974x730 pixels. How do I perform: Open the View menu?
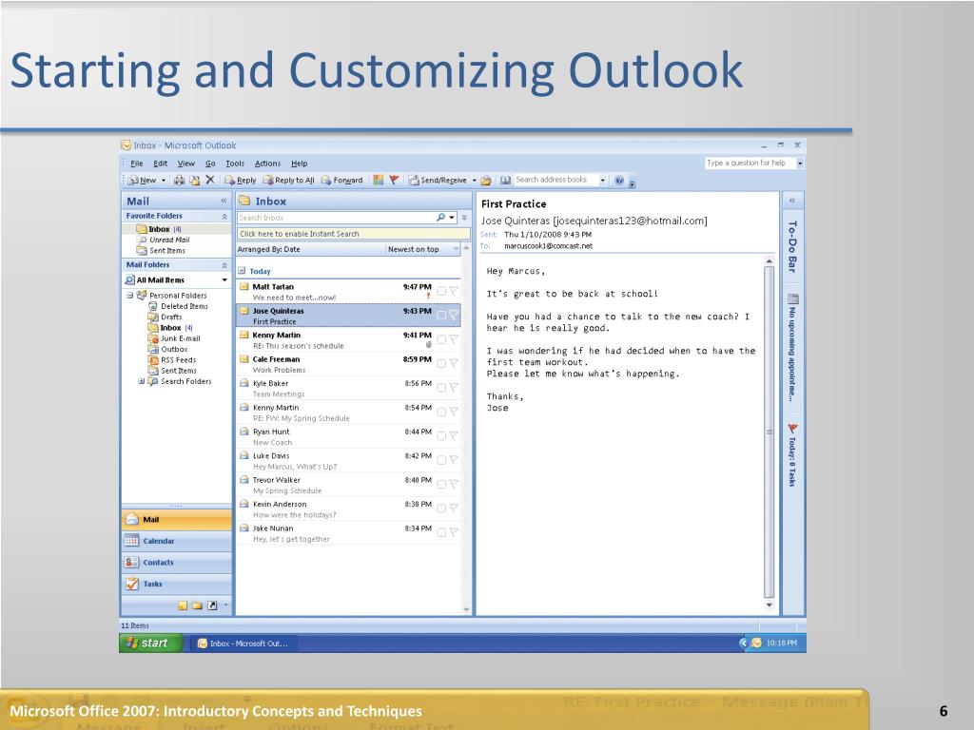(x=185, y=163)
